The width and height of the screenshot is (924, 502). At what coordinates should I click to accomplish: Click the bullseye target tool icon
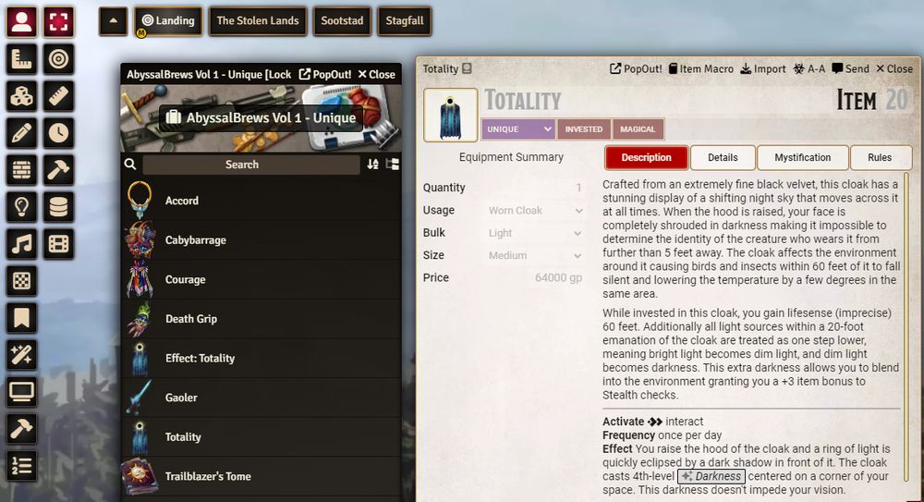pos(58,59)
